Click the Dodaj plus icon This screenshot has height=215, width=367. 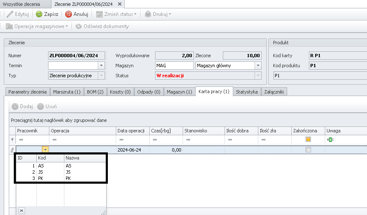tap(15, 106)
